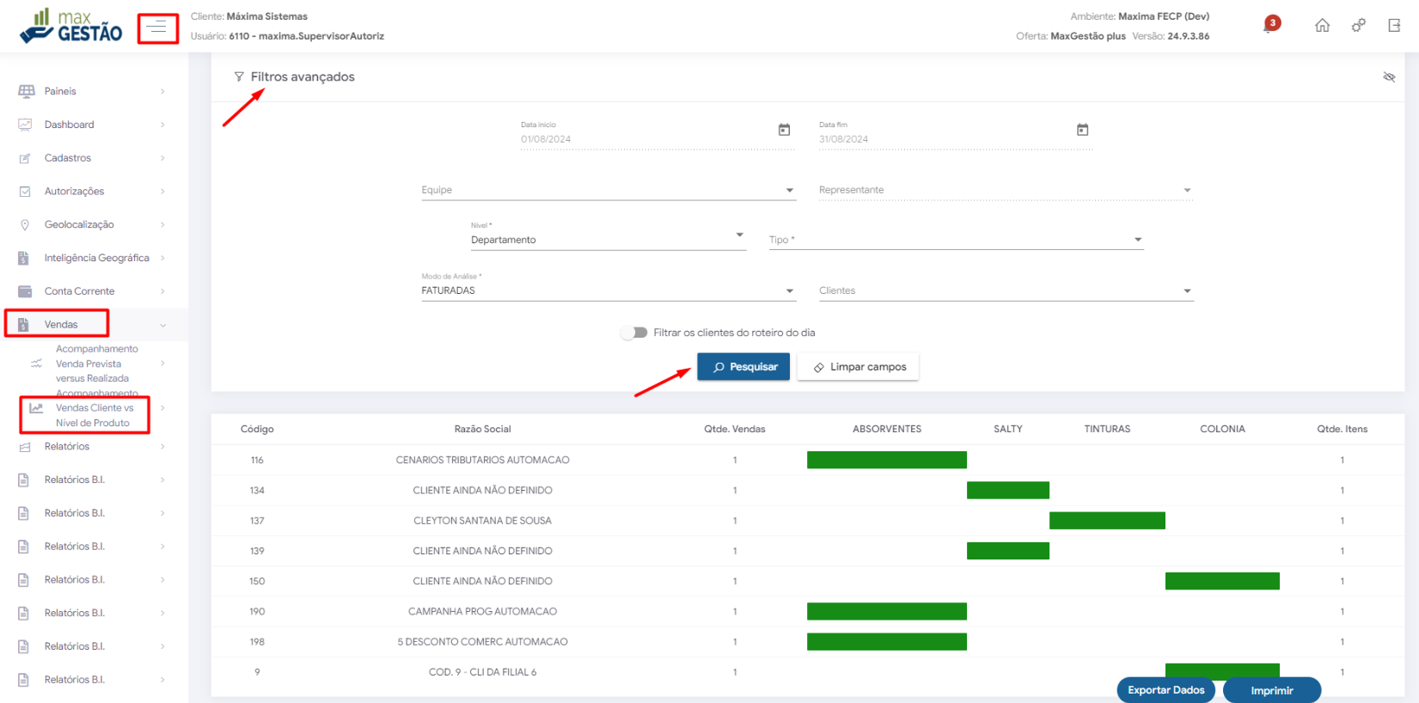Open the notifications bell icon
The width and height of the screenshot is (1419, 703).
click(1269, 25)
